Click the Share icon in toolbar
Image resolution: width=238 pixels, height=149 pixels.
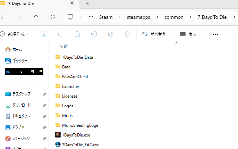pos(111,34)
